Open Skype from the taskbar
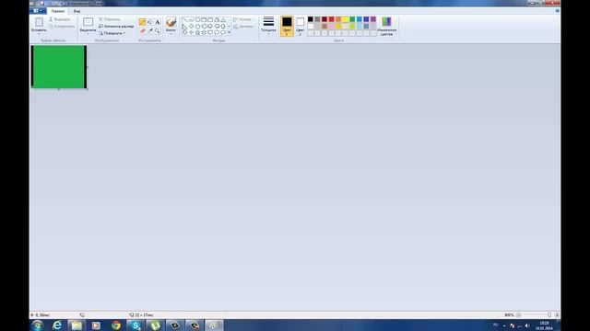Viewport: 590px width, 331px height. [x=136, y=325]
